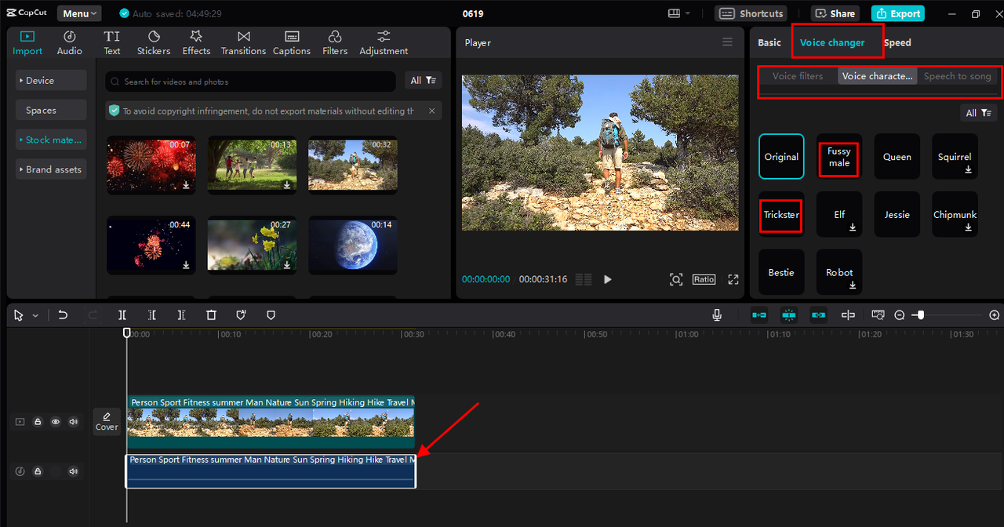Enter fullscreen preview
Screen dimensions: 1004x527
(733, 279)
